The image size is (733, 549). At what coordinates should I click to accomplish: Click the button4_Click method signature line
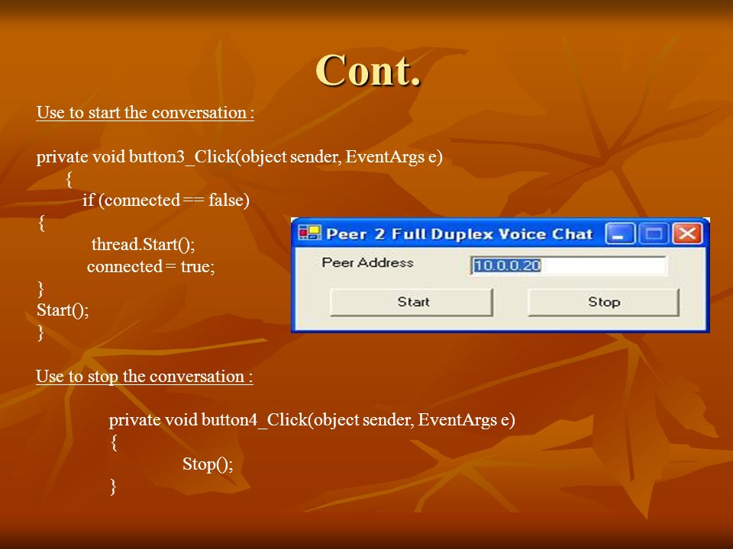312,419
